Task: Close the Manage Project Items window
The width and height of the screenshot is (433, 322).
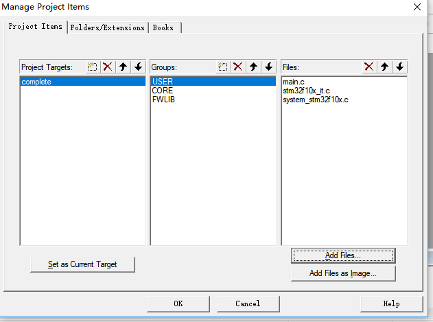Action: click(417, 7)
